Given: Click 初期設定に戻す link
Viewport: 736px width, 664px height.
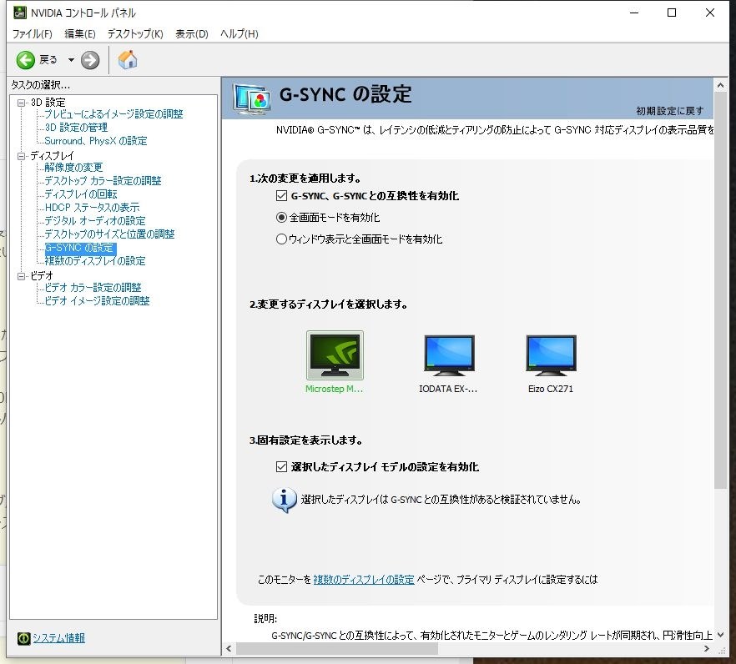Looking at the screenshot, I should [670, 111].
